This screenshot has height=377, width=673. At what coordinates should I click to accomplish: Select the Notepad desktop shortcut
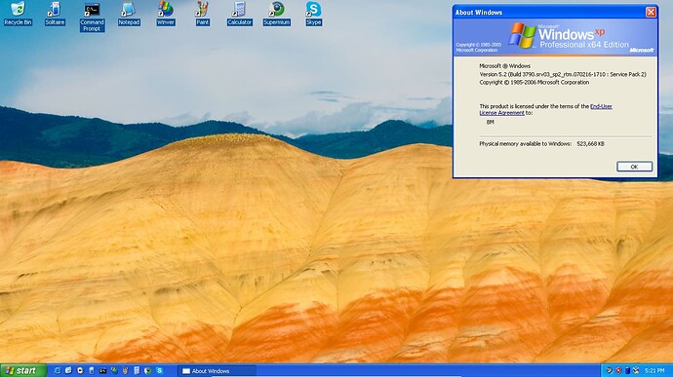click(129, 14)
